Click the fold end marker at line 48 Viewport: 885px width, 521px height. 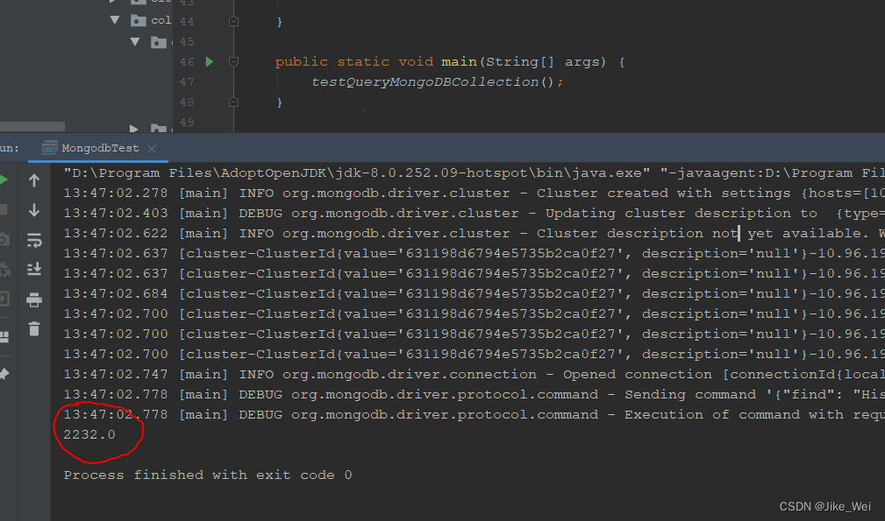click(x=233, y=102)
